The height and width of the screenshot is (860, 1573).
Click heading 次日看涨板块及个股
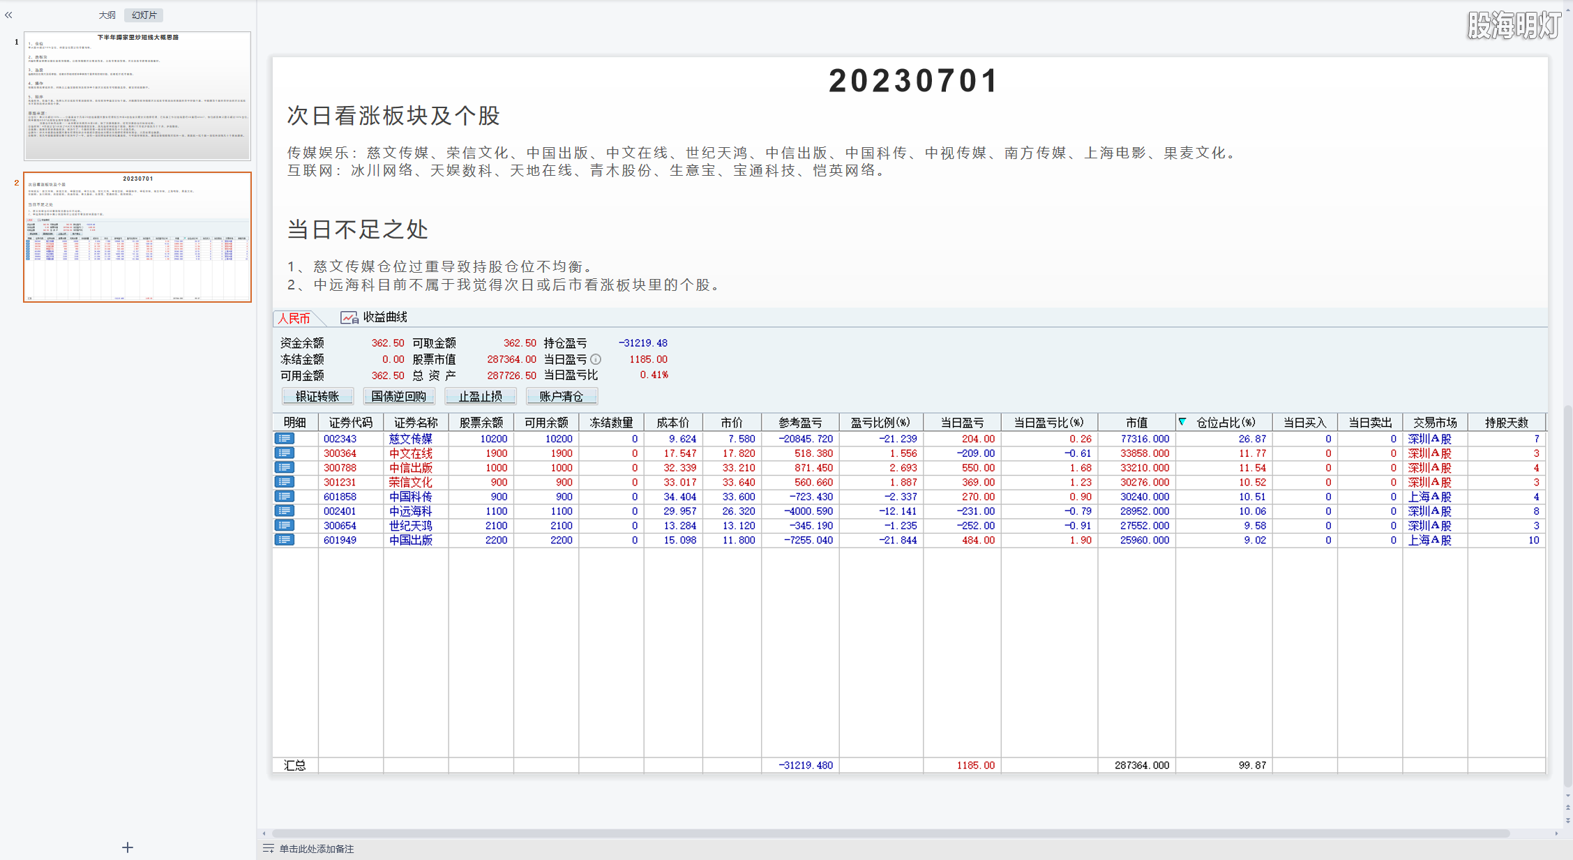point(394,116)
